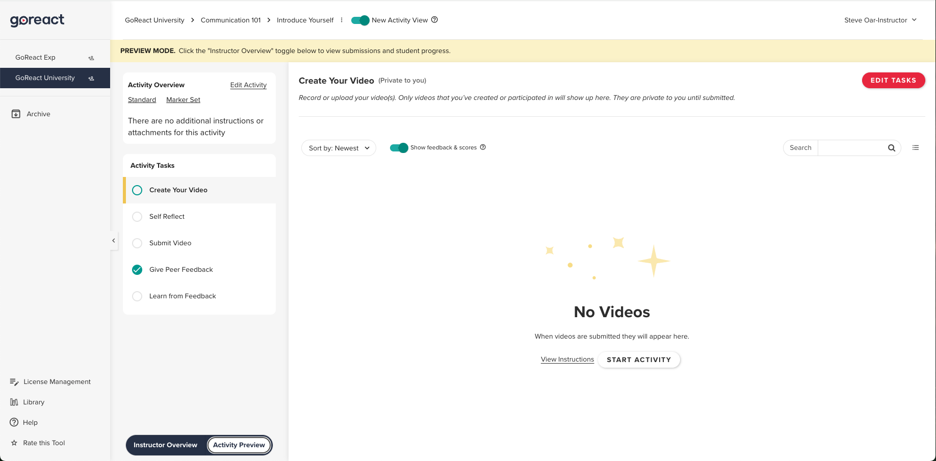Expand the Steve Oar-Instructor account menu
936x461 pixels.
pyautogui.click(x=880, y=20)
